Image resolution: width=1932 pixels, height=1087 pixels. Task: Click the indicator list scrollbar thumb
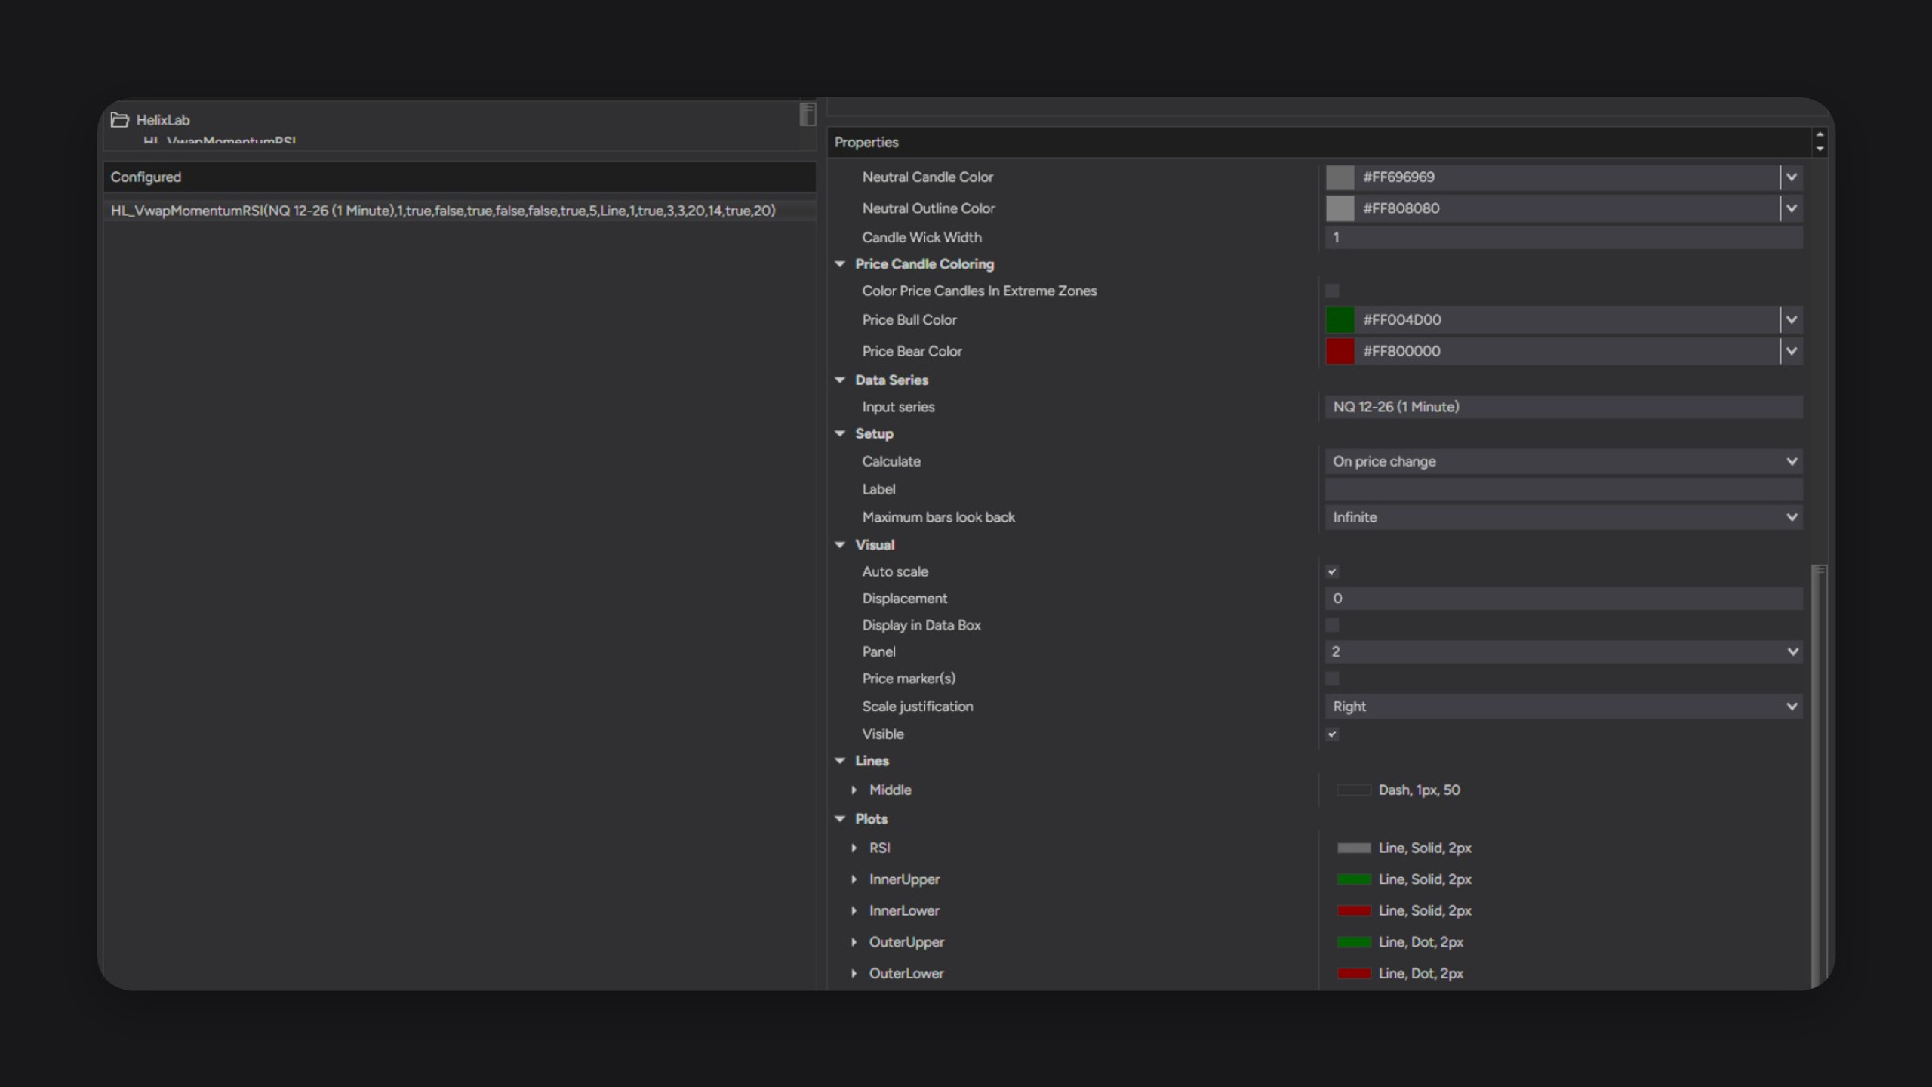point(808,114)
